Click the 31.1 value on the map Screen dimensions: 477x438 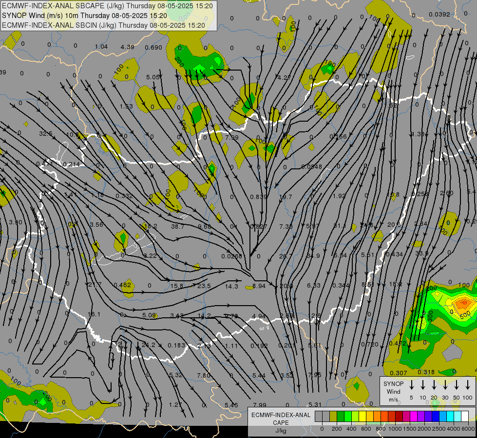340,225
